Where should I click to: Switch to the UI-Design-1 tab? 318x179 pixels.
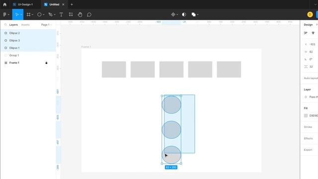click(x=23, y=4)
